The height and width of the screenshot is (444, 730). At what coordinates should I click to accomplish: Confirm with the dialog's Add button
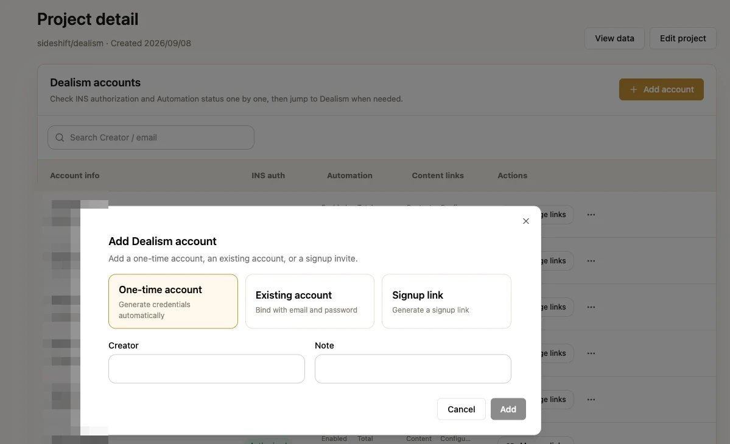[508, 409]
